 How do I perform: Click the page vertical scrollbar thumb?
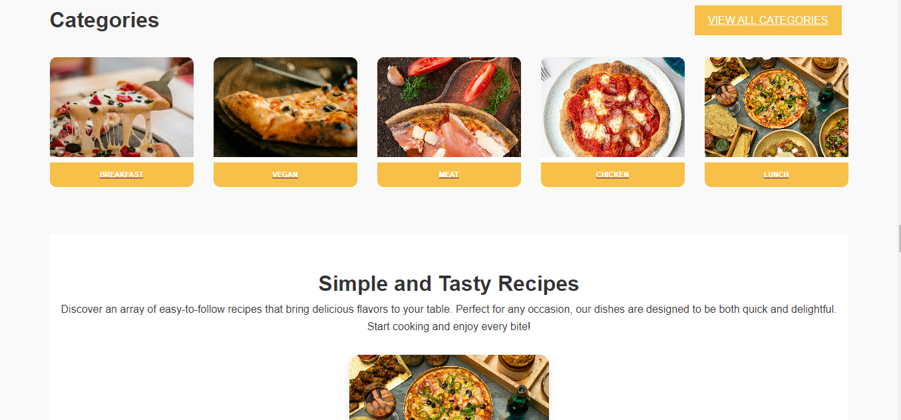coord(899,238)
